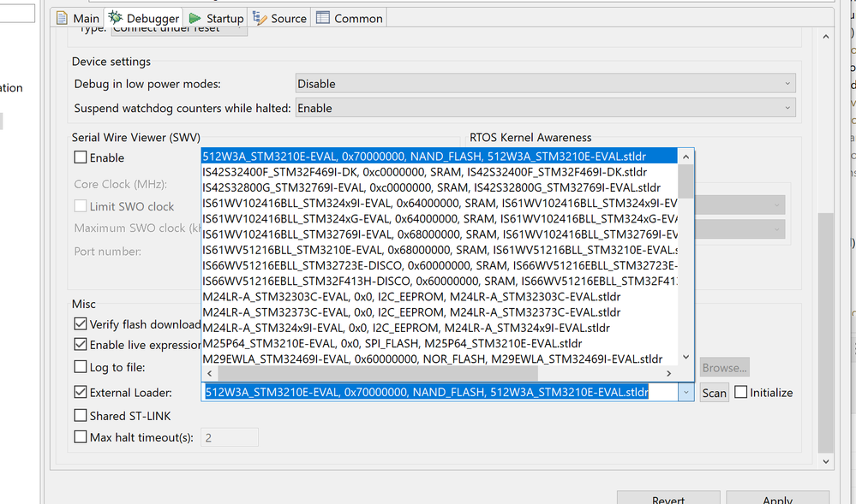This screenshot has width=856, height=504.
Task: Switch to the Source tab
Action: [x=279, y=18]
